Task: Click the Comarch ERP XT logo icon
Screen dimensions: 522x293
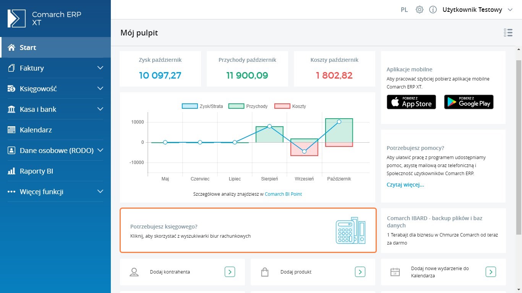Action: (16, 18)
